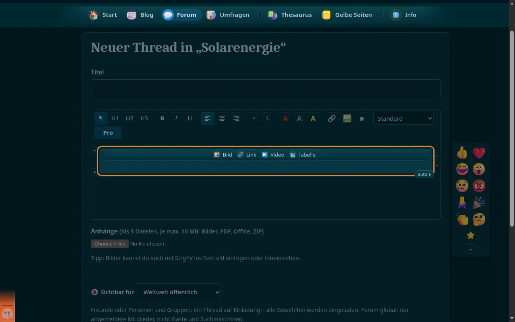Toggle bold formatting in the editor toolbar
The height and width of the screenshot is (322, 515).
tap(162, 118)
